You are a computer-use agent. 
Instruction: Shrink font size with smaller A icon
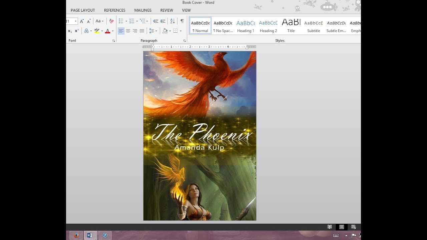pyautogui.click(x=89, y=21)
